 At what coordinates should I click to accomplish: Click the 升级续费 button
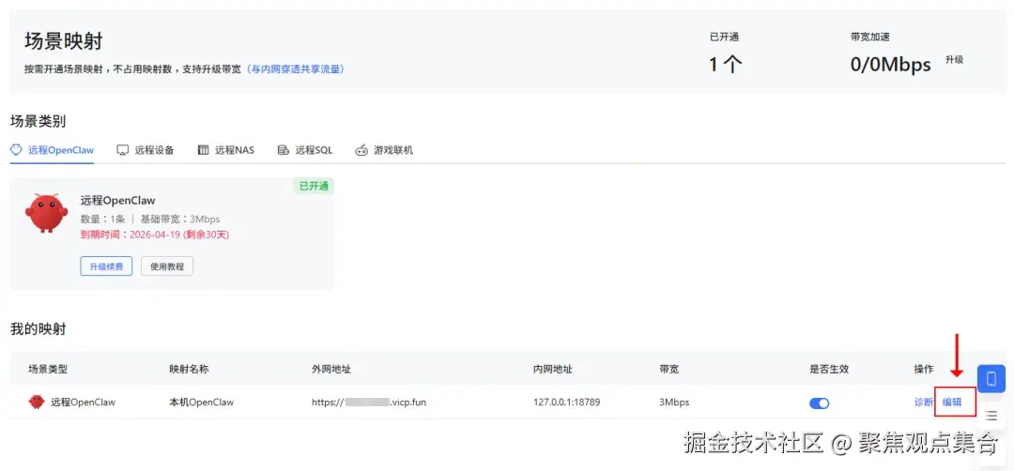106,266
